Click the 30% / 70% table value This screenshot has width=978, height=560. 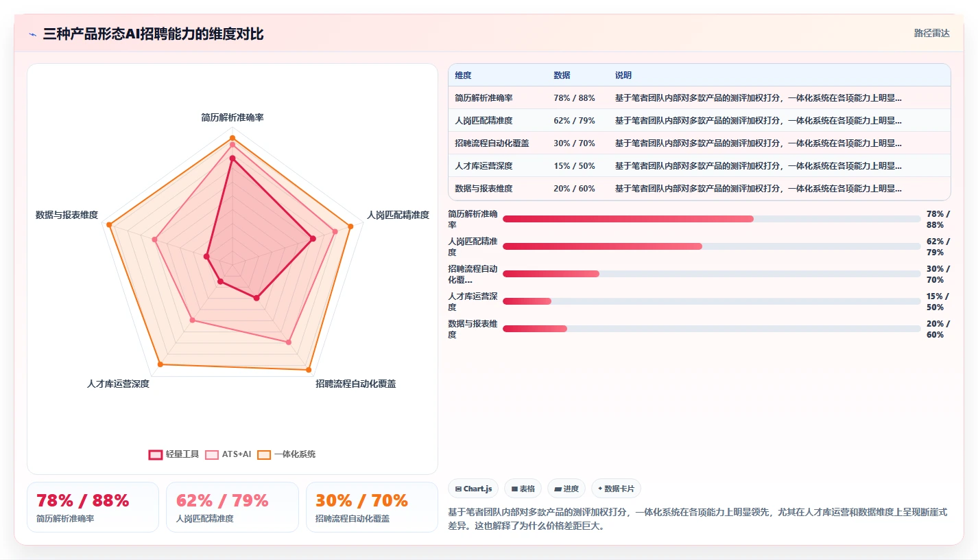pyautogui.click(x=574, y=143)
